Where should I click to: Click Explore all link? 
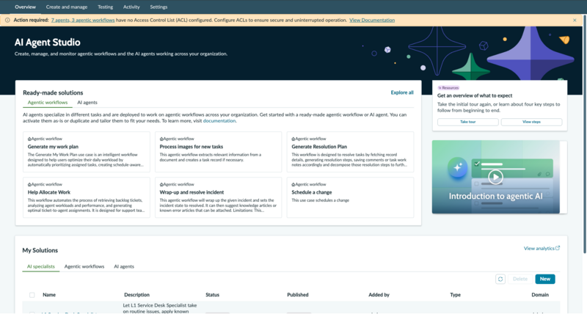coord(402,92)
